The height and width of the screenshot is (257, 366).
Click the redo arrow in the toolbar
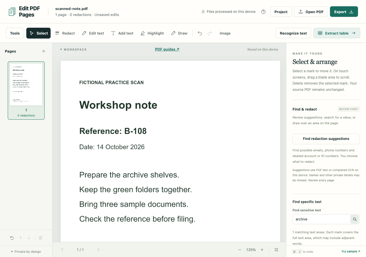210,33
